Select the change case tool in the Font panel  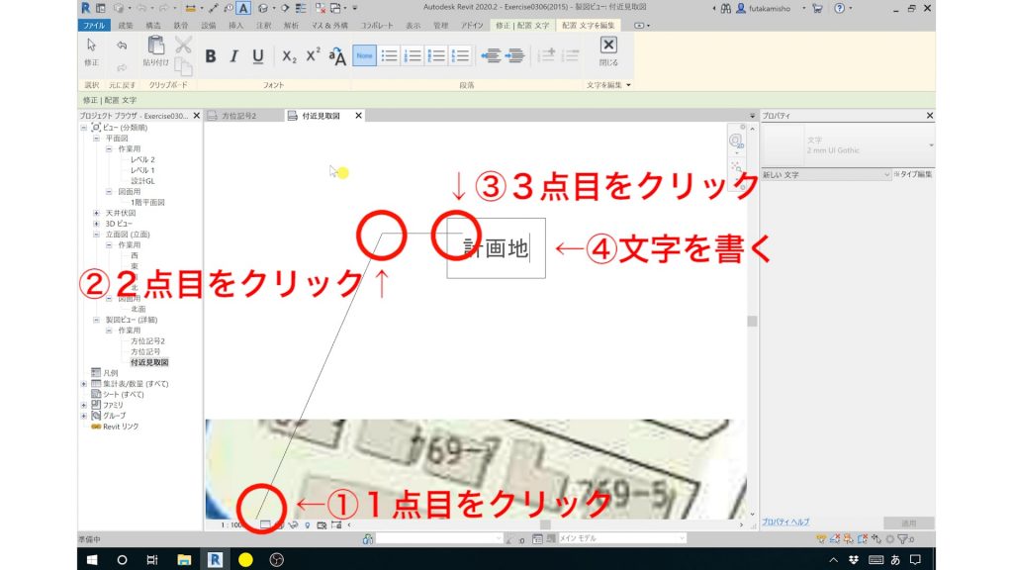coord(337,55)
